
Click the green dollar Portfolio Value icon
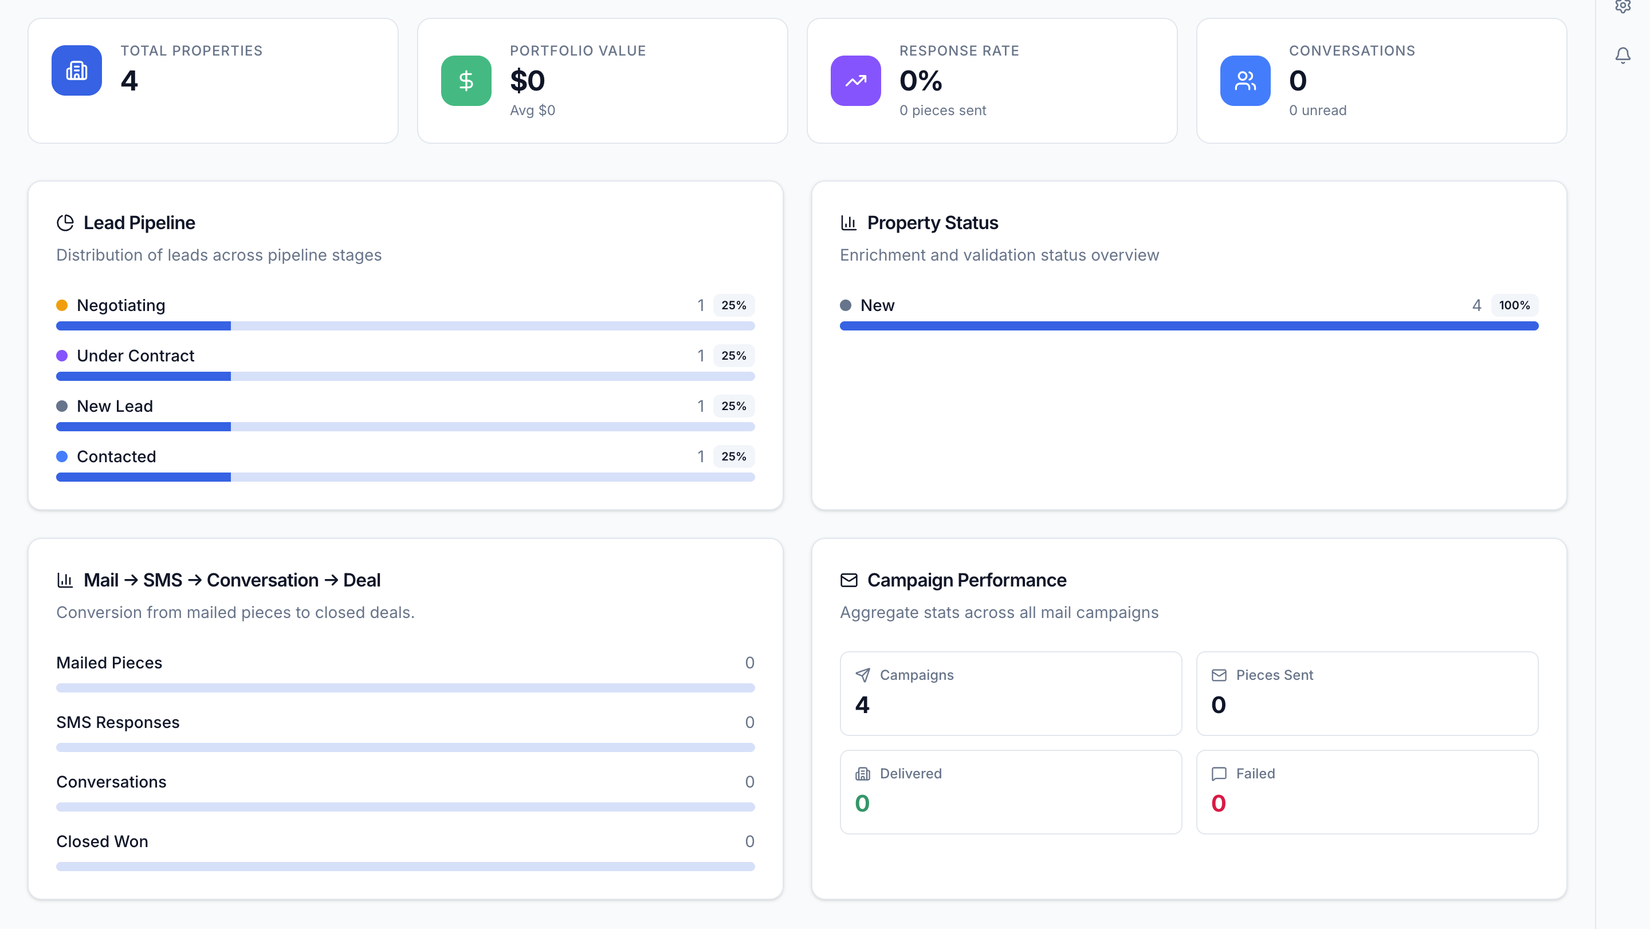click(466, 81)
